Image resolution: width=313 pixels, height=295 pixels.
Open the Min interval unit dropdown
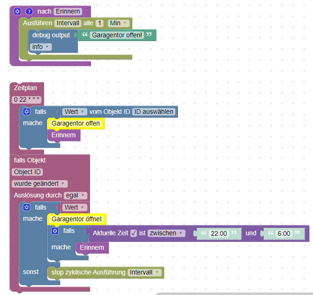click(x=118, y=23)
